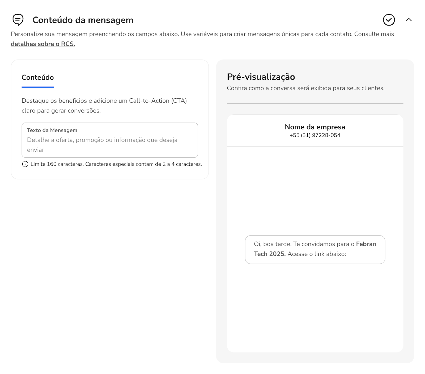Click the "Limite 160 caracteres." hint text

(57, 164)
